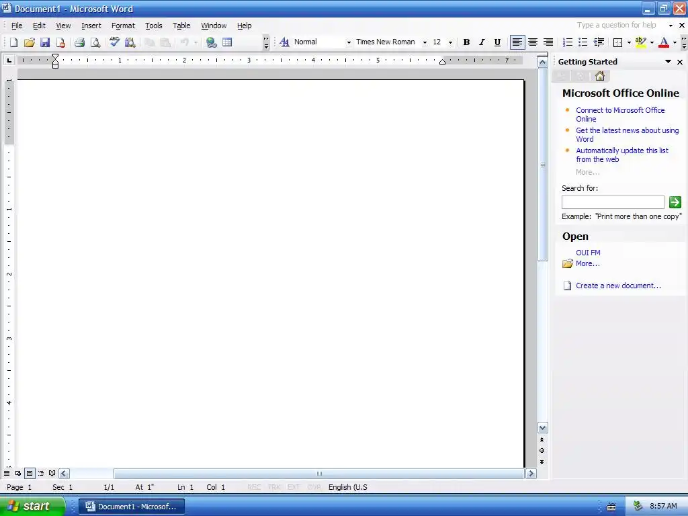Toggle EXT extend selection in status bar

click(294, 487)
